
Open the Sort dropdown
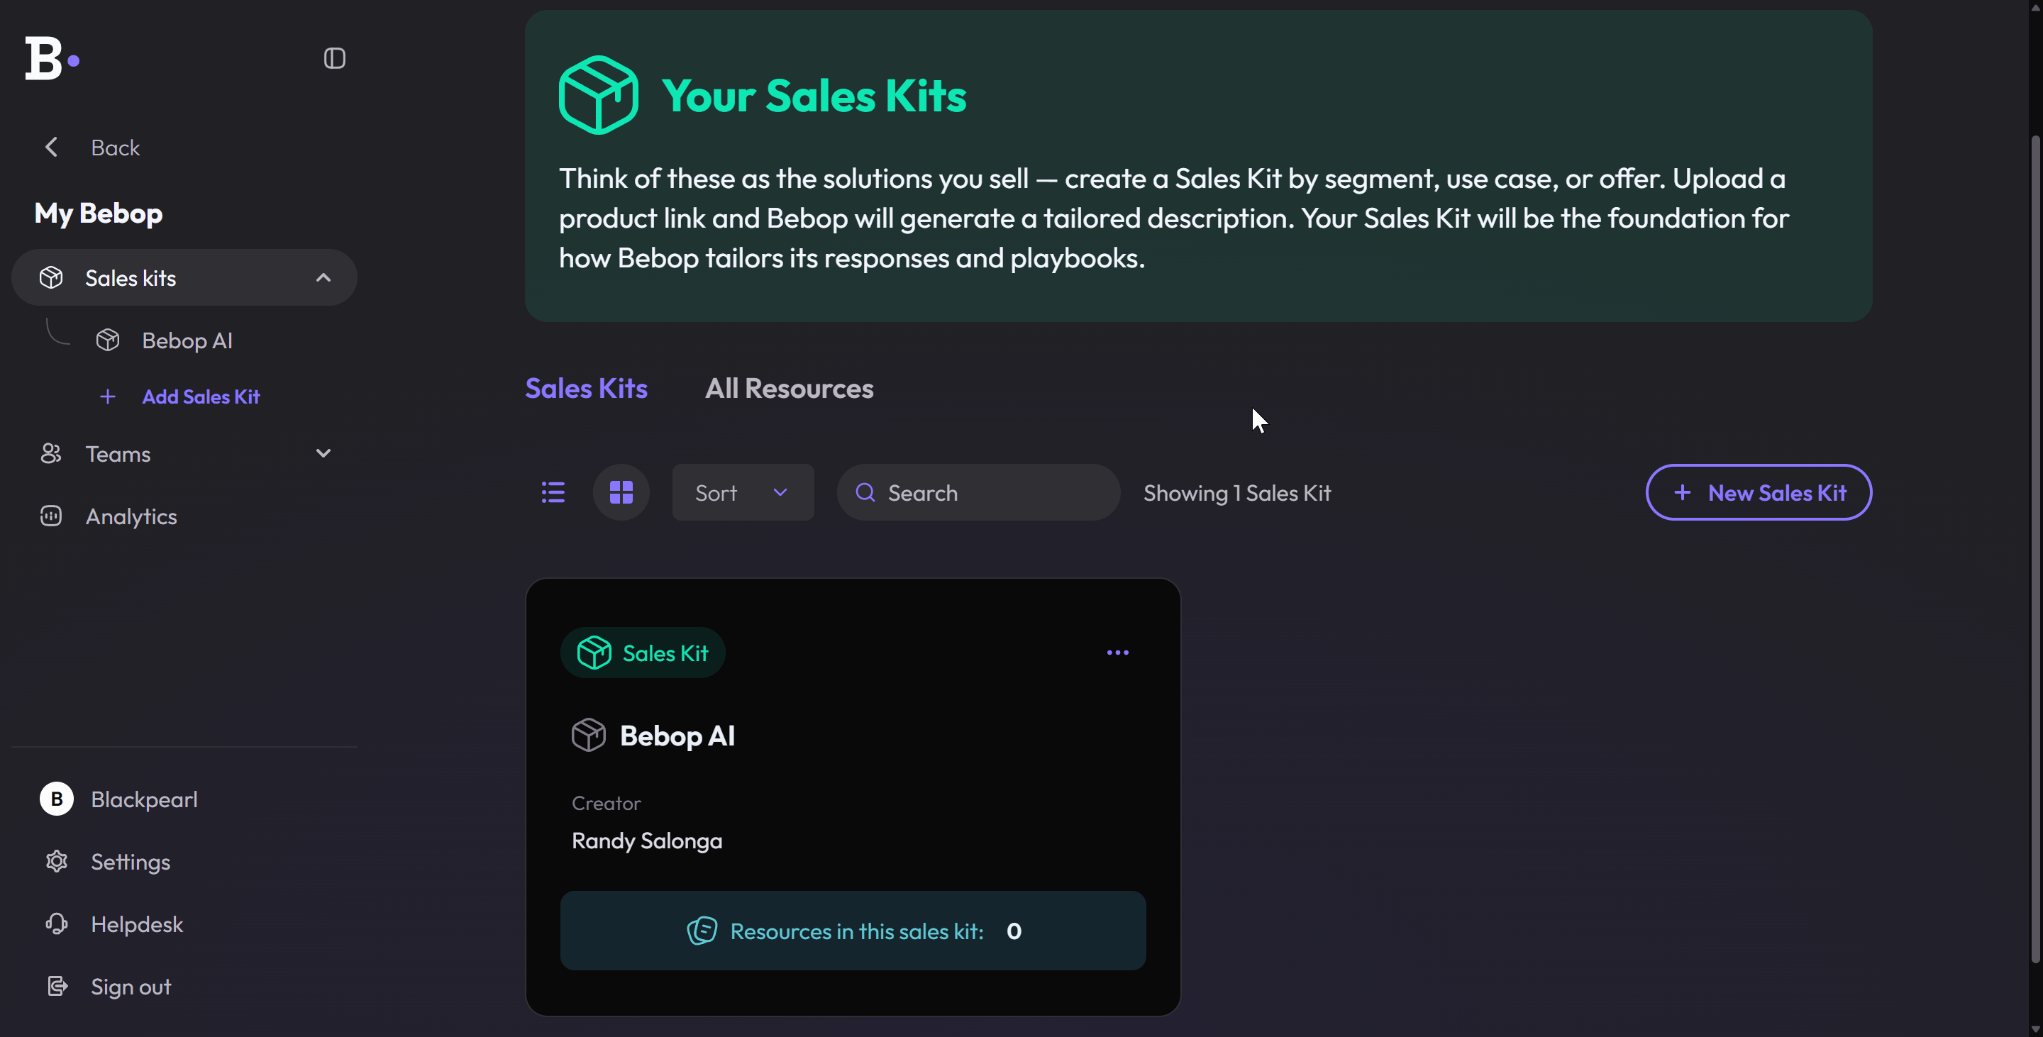(x=742, y=493)
